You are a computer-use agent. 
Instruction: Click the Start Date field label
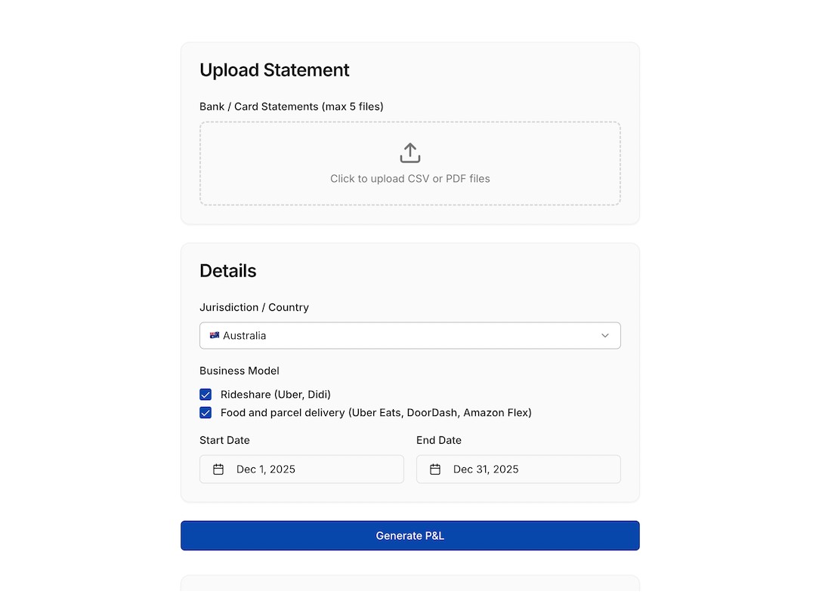(224, 440)
